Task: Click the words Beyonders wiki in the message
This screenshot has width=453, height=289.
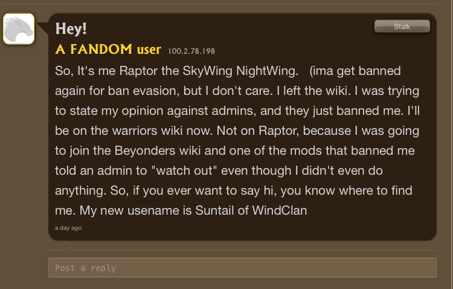Action: 158,151
